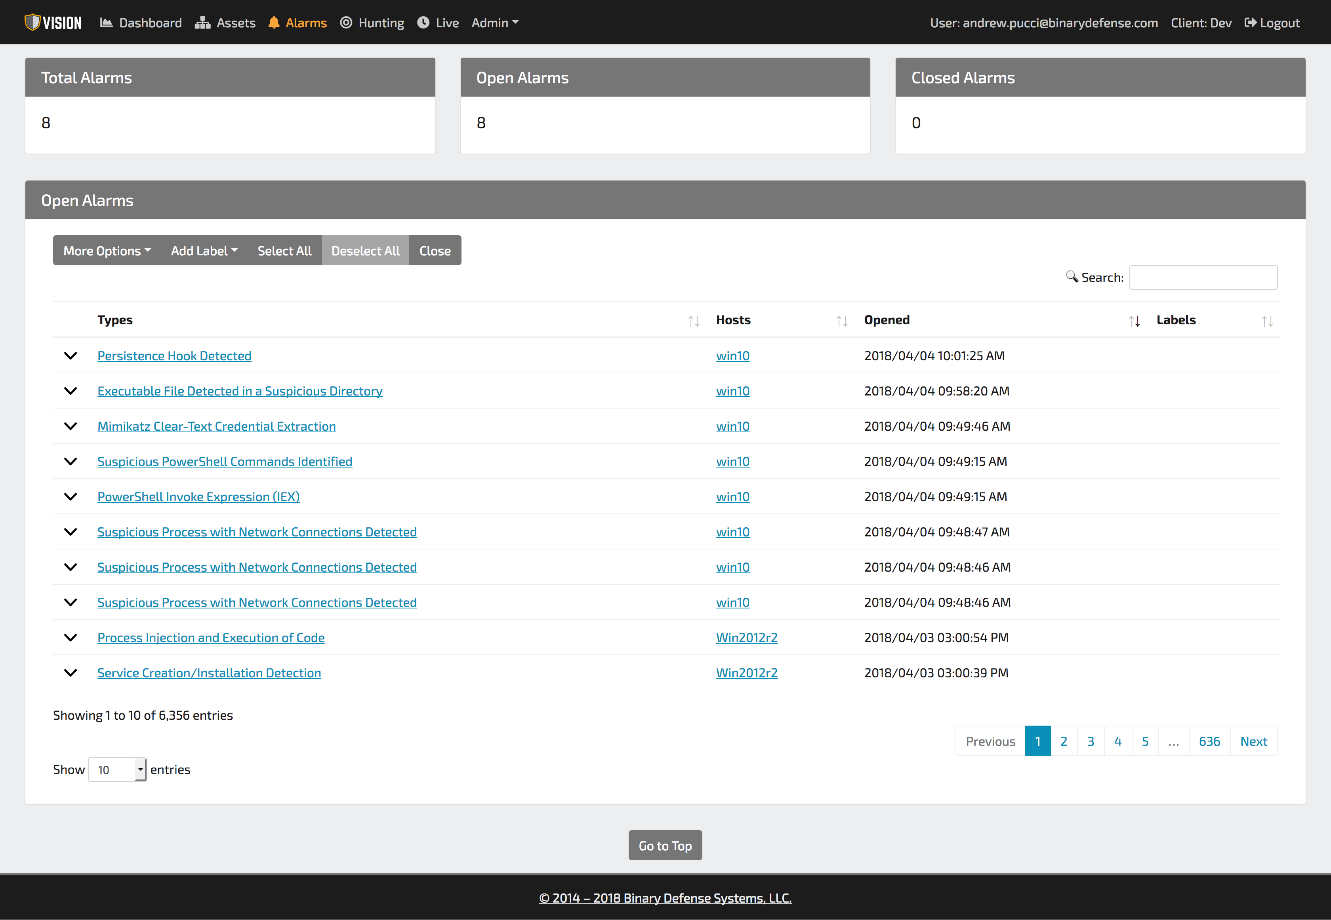Viewport: 1331px width, 920px height.
Task: Click the Close alarms button
Action: [435, 251]
